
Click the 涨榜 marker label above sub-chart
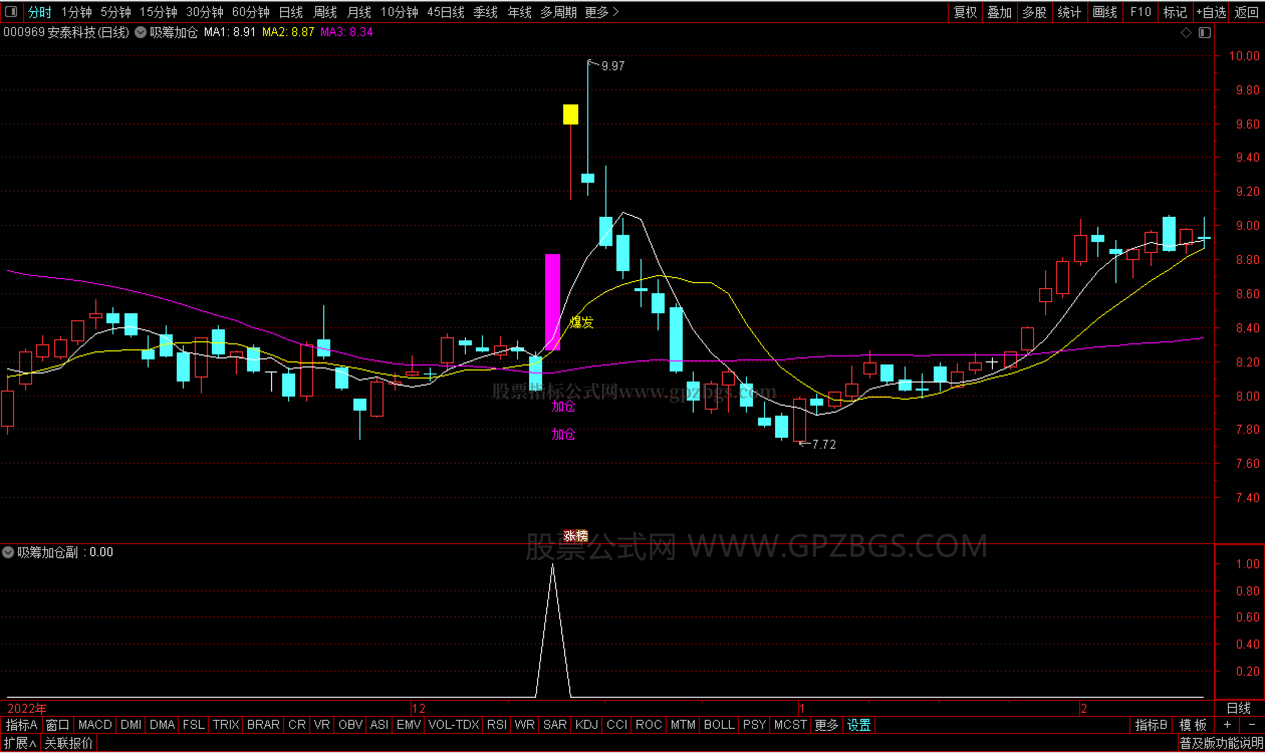click(x=576, y=536)
